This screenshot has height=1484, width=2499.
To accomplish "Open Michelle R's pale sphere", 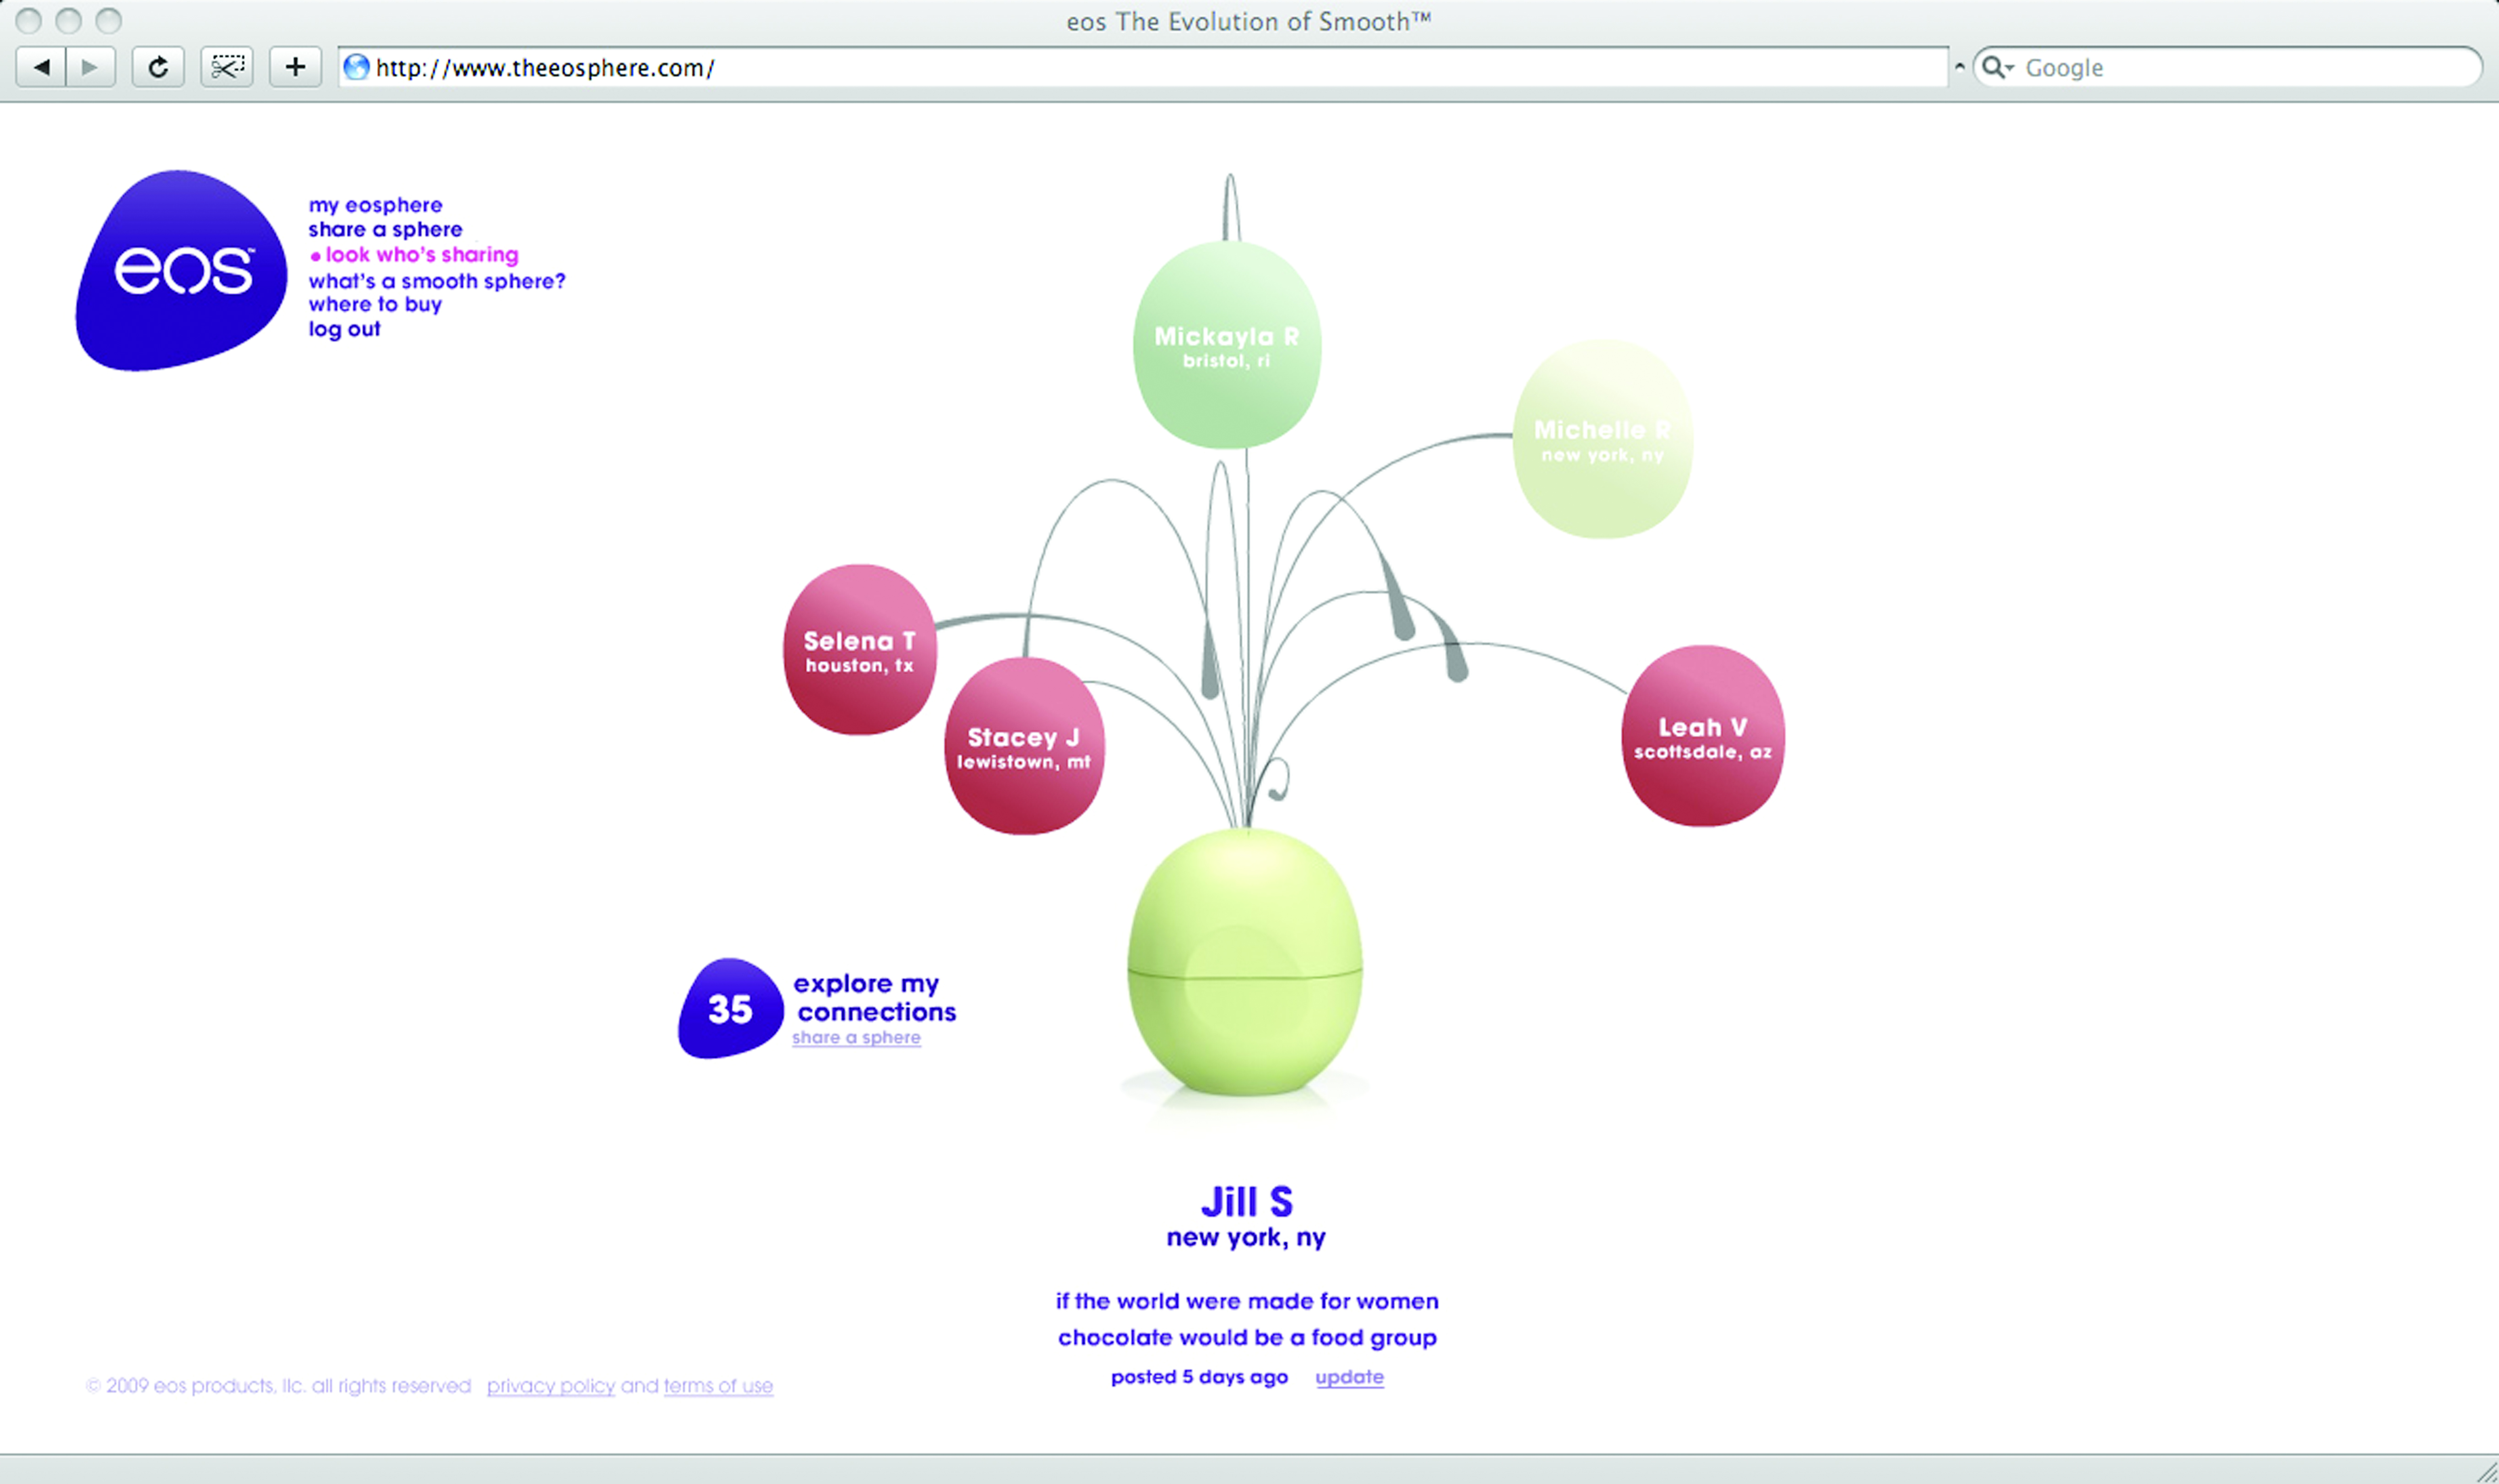I will (x=1602, y=439).
